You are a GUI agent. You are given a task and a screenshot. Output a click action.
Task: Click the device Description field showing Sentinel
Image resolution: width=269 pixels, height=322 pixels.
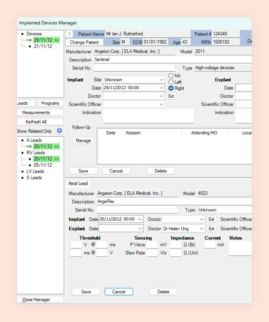coord(173,60)
